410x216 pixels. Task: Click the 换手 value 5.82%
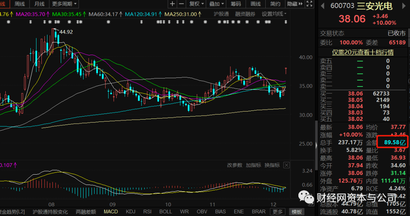(x=354, y=150)
